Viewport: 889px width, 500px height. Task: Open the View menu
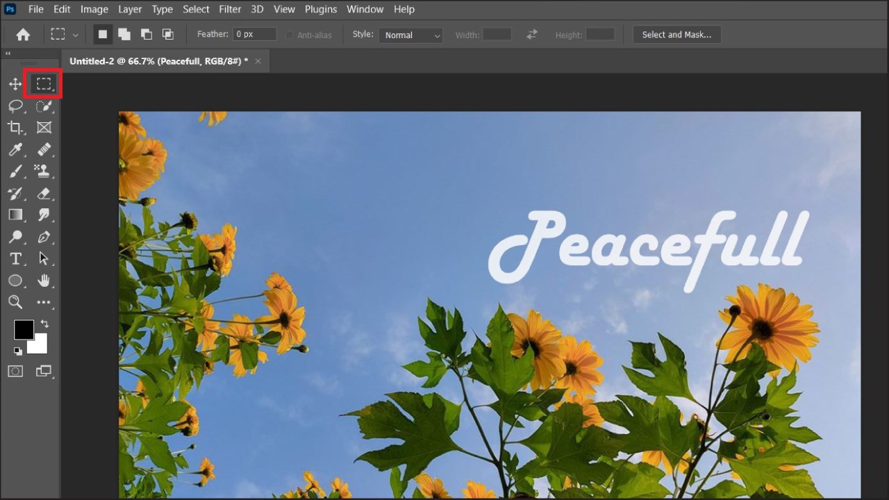click(x=284, y=9)
